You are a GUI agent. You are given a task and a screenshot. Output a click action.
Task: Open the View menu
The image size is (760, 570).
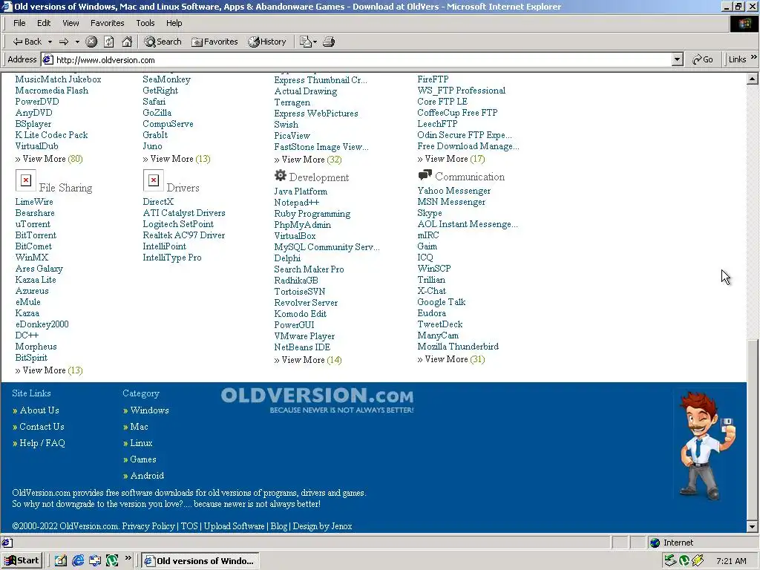point(71,23)
